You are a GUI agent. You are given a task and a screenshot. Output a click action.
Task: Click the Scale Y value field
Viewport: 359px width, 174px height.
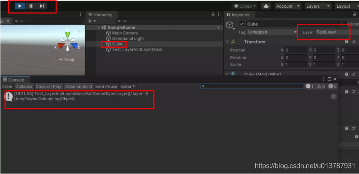coord(324,65)
